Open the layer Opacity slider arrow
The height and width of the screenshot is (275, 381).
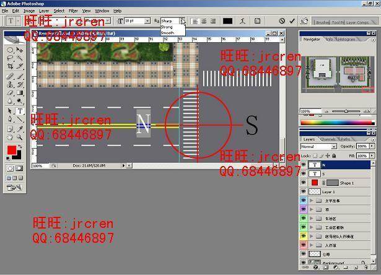[x=372, y=146]
